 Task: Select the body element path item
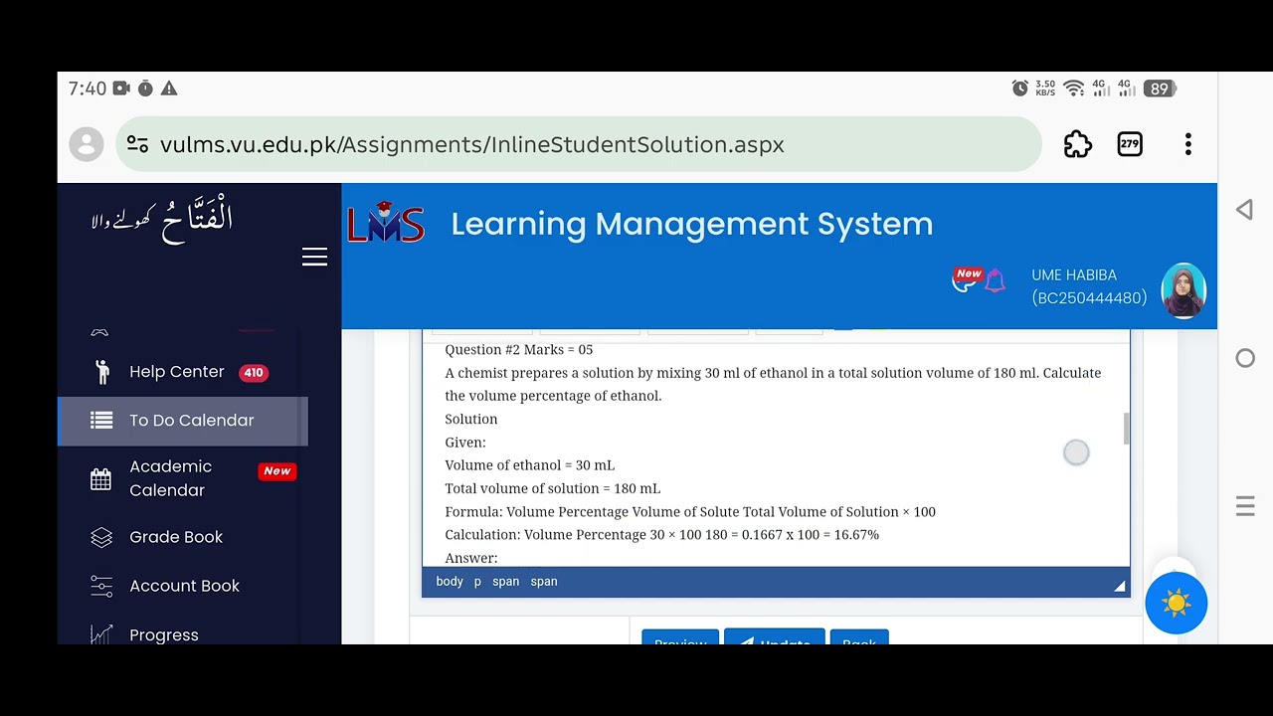tap(450, 582)
